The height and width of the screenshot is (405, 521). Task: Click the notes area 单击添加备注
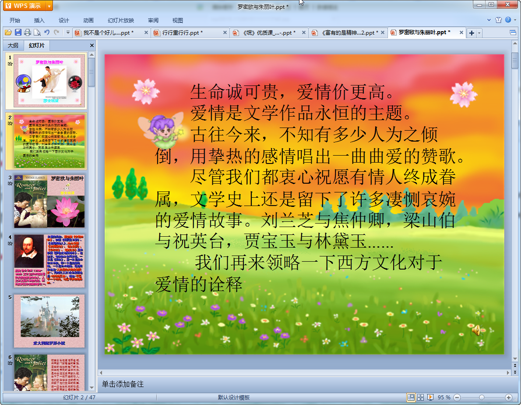(x=123, y=384)
